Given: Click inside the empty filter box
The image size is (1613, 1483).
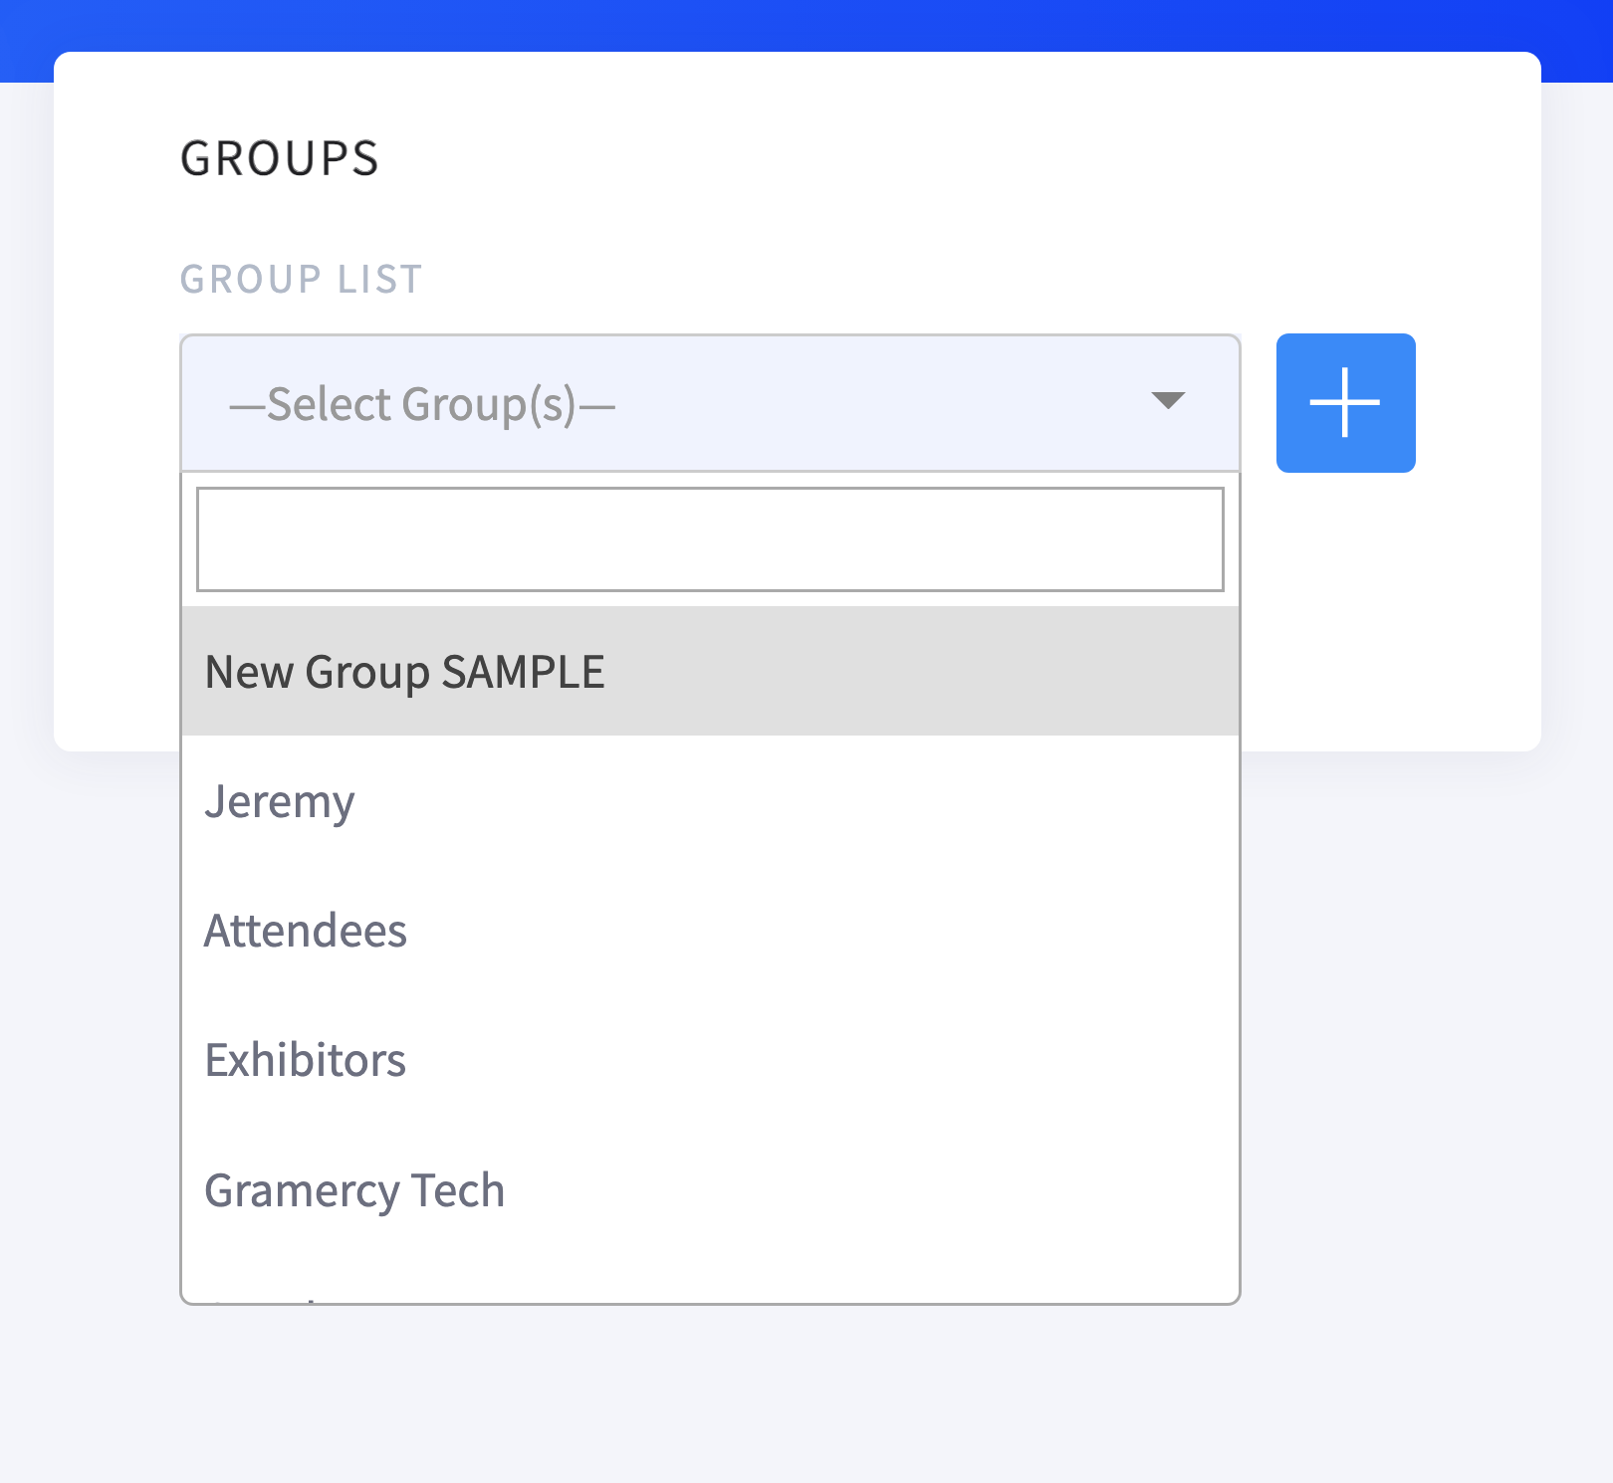Looking at the screenshot, I should (710, 539).
